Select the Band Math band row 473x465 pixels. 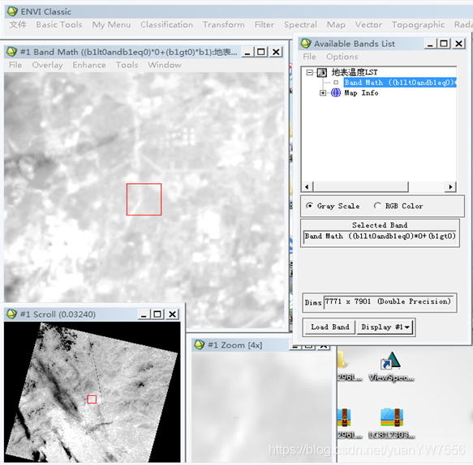[x=400, y=83]
